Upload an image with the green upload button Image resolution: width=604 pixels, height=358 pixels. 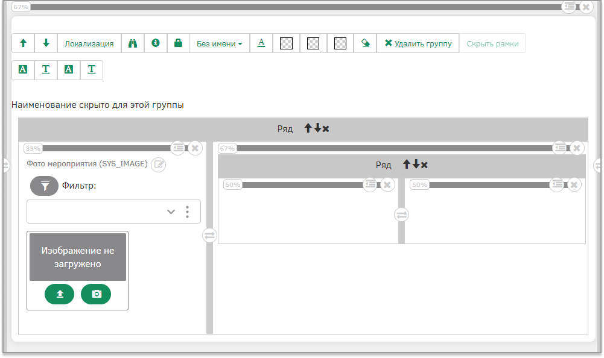point(59,294)
